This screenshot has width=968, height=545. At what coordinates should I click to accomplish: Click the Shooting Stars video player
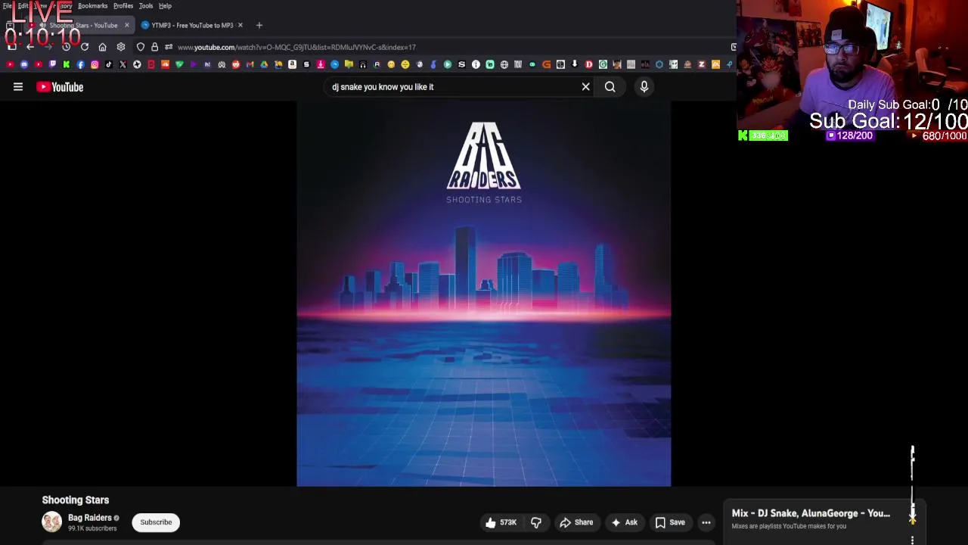[x=484, y=294]
